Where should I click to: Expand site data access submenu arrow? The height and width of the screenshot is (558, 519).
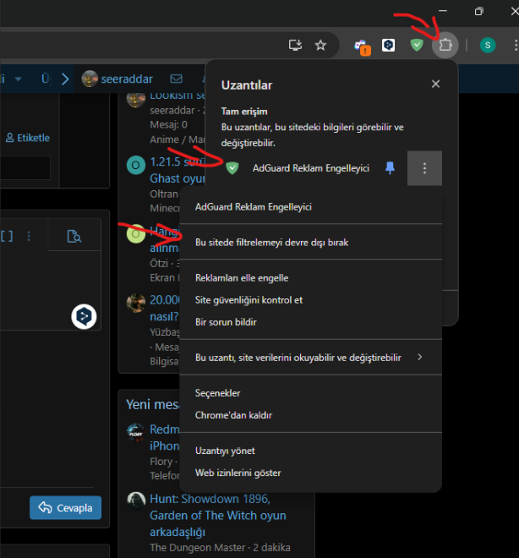[x=420, y=357]
